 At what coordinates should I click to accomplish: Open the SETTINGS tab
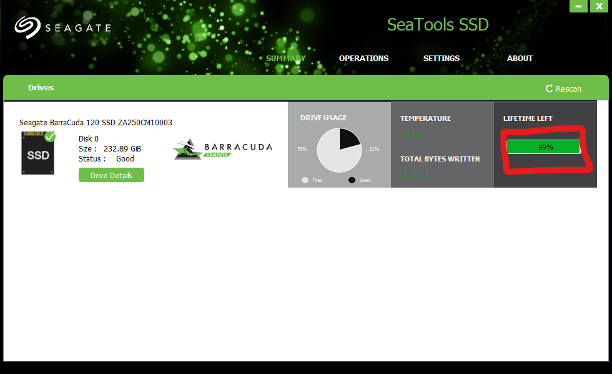[x=442, y=59]
